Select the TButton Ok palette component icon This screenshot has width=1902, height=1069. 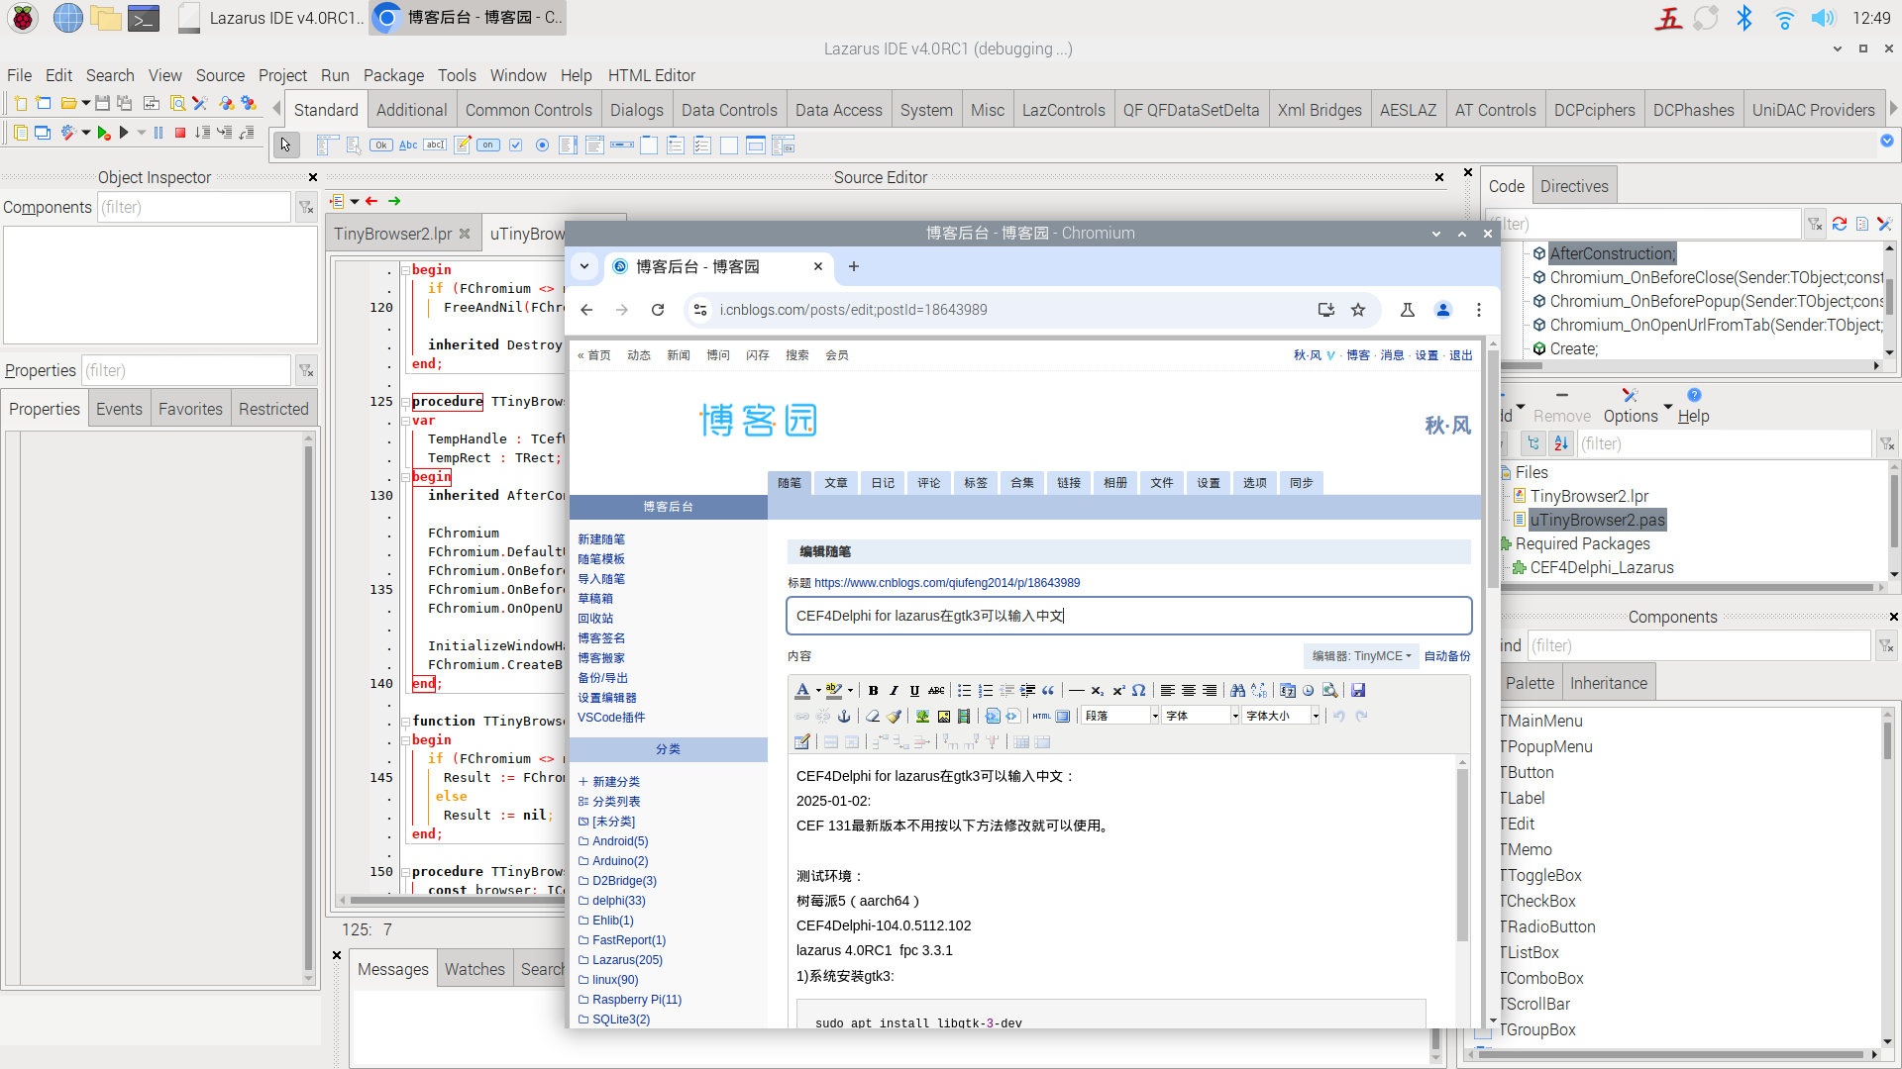point(381,146)
